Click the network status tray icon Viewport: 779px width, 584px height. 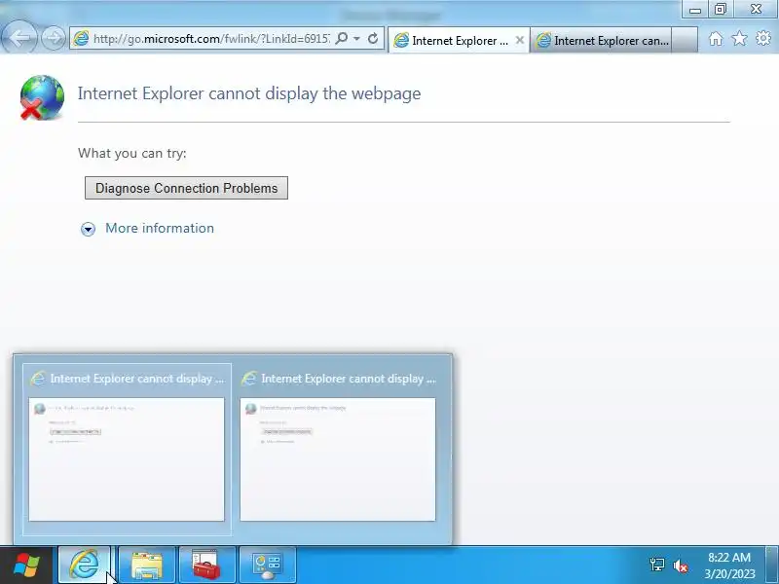[656, 565]
